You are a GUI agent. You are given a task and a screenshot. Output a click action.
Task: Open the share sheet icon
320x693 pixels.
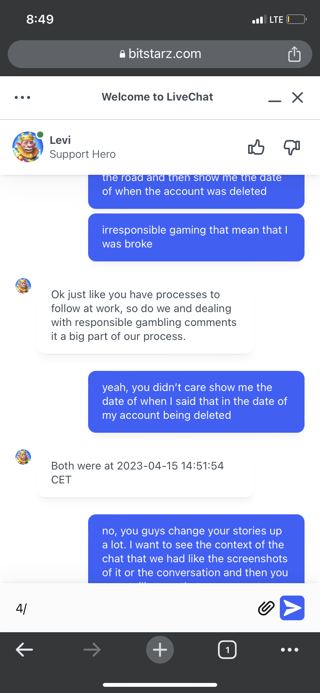(x=294, y=54)
